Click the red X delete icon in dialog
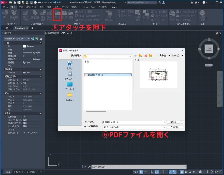Viewport: 224px width, 175px height. [x=145, y=56]
